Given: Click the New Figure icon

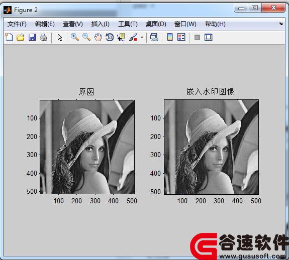Looking at the screenshot, I should (x=9, y=37).
